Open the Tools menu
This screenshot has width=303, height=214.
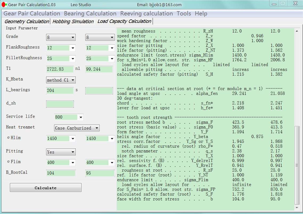(x=184, y=13)
